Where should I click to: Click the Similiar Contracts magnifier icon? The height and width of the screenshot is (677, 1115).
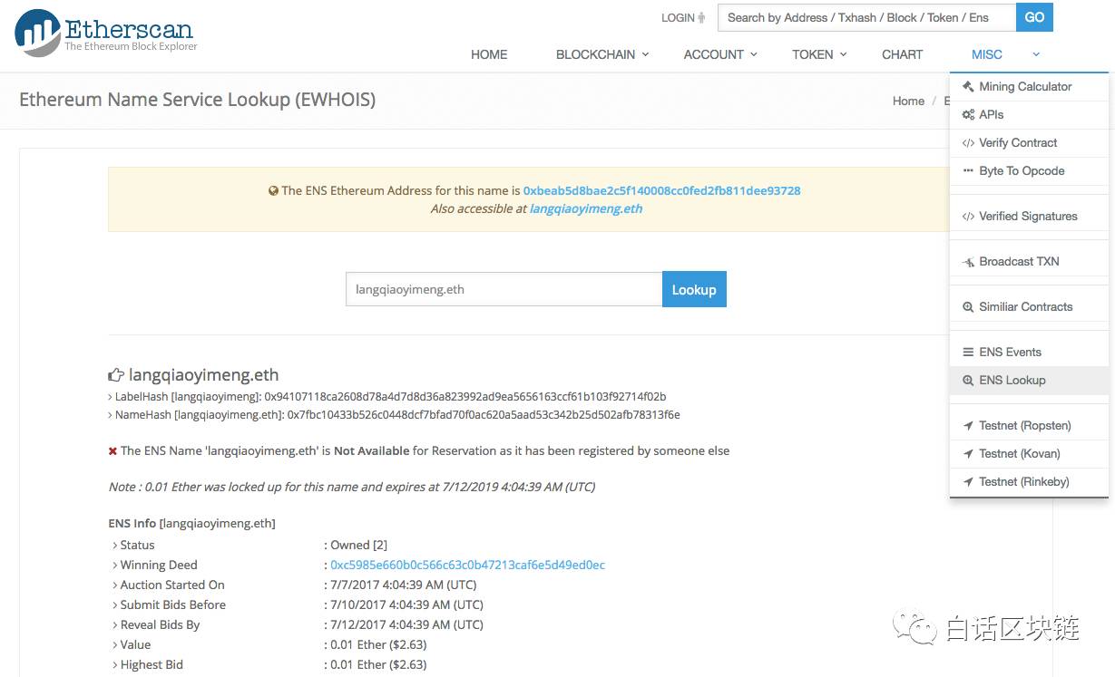coord(968,307)
